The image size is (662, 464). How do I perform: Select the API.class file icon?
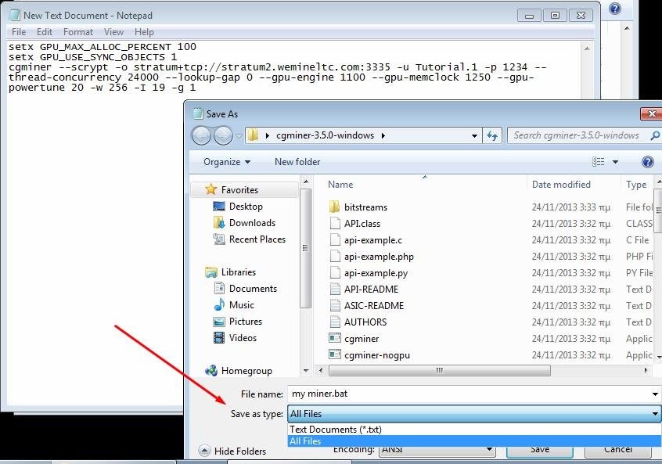[x=335, y=223]
